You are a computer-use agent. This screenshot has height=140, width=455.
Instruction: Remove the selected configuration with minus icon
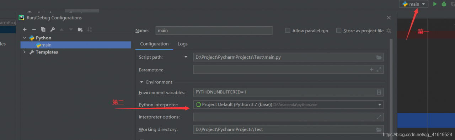tap(34, 29)
